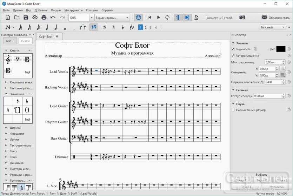
Task: Click the Save score icon
Action: point(26,18)
